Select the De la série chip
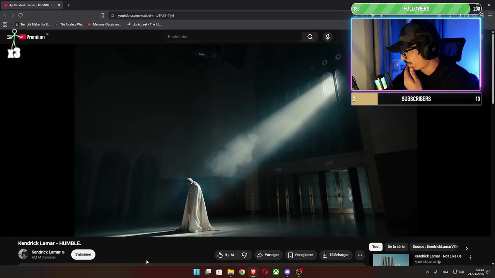Screen dimensions: 495x278 click(x=396, y=247)
